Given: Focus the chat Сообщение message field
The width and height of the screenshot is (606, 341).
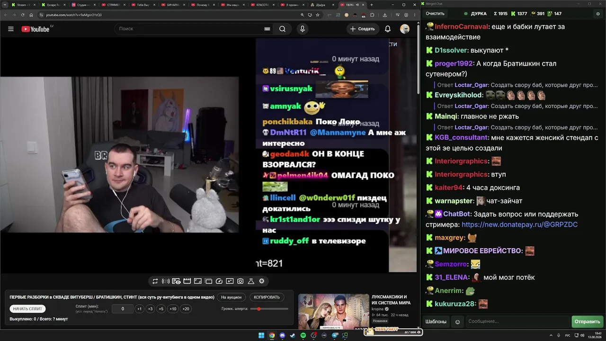Looking at the screenshot, I should tap(518, 322).
